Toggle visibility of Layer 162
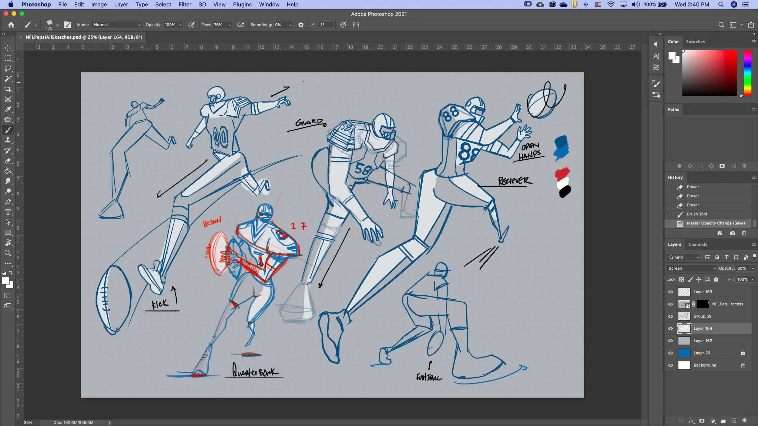This screenshot has height=426, width=758. click(x=670, y=341)
